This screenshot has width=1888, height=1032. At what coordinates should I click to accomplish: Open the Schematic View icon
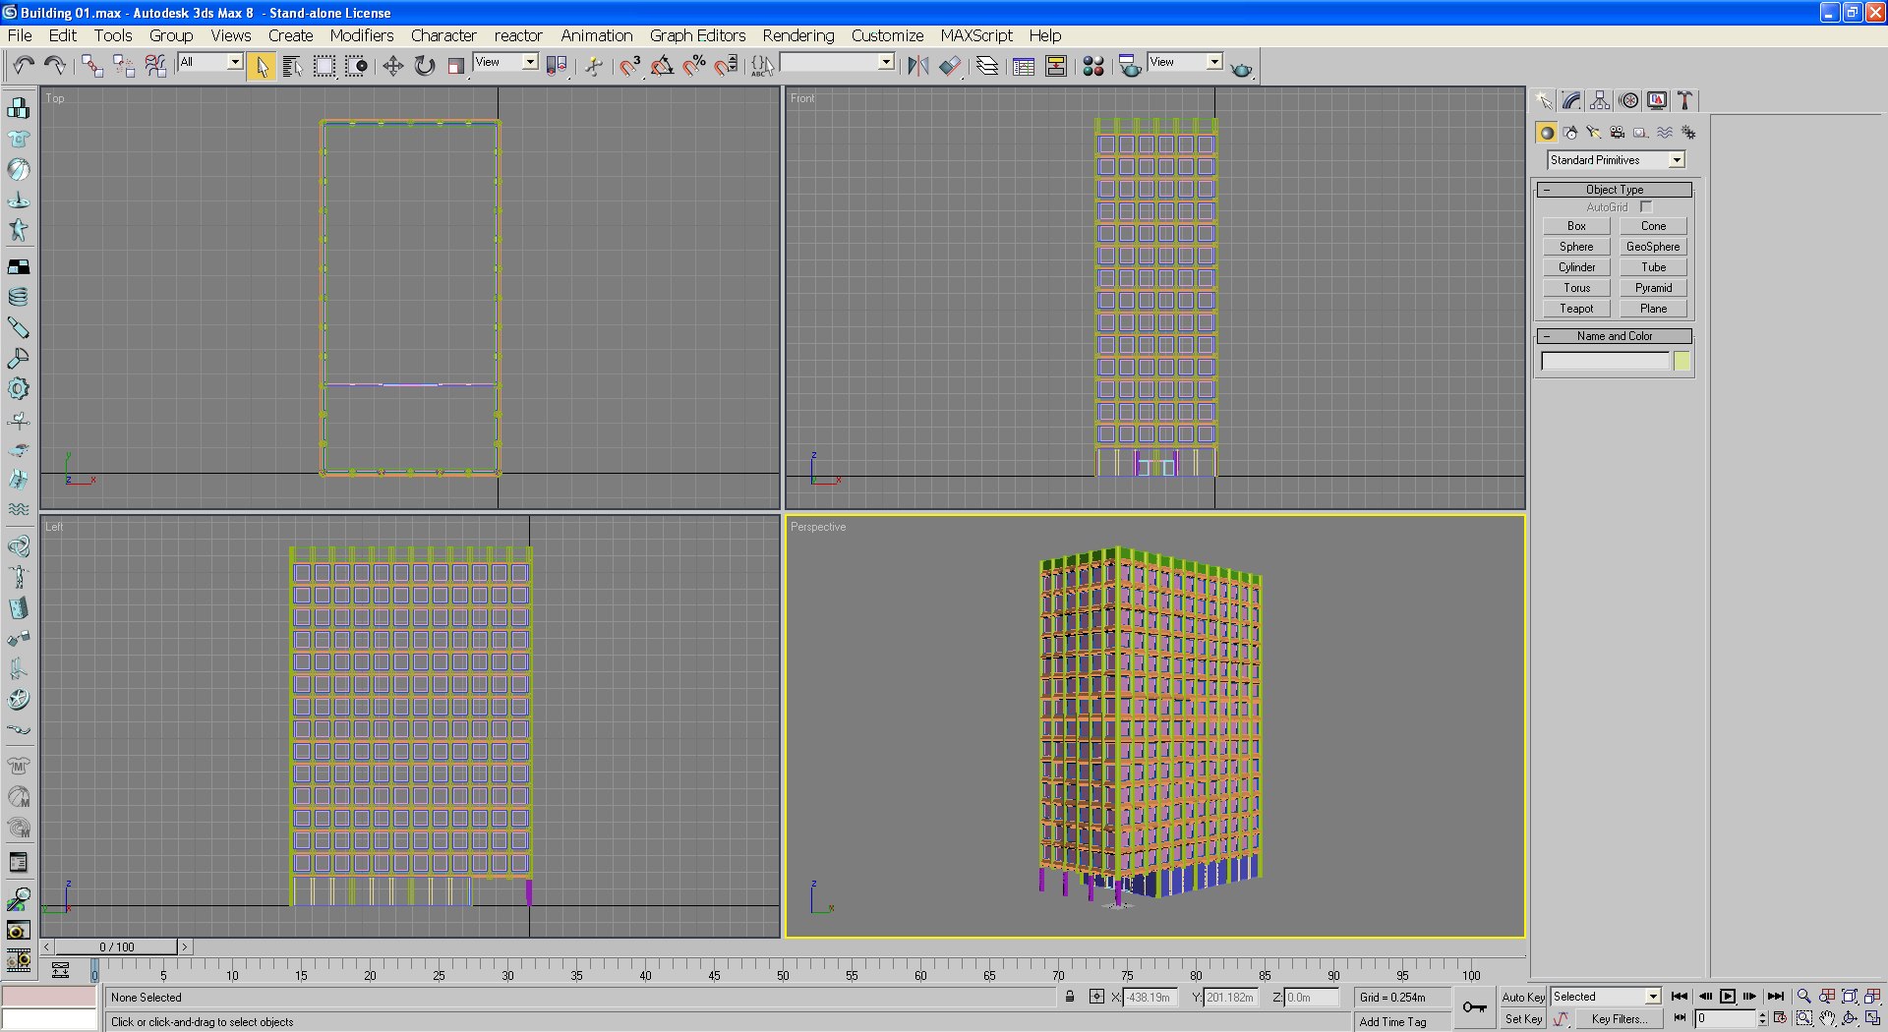(1056, 66)
